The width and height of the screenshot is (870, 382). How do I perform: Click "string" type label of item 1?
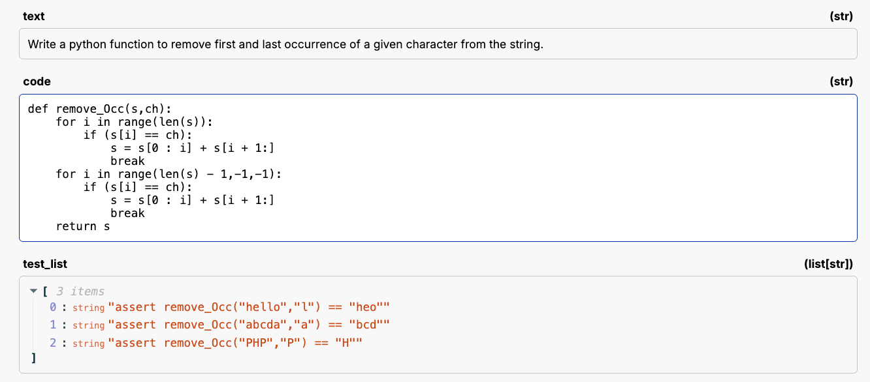(x=88, y=325)
